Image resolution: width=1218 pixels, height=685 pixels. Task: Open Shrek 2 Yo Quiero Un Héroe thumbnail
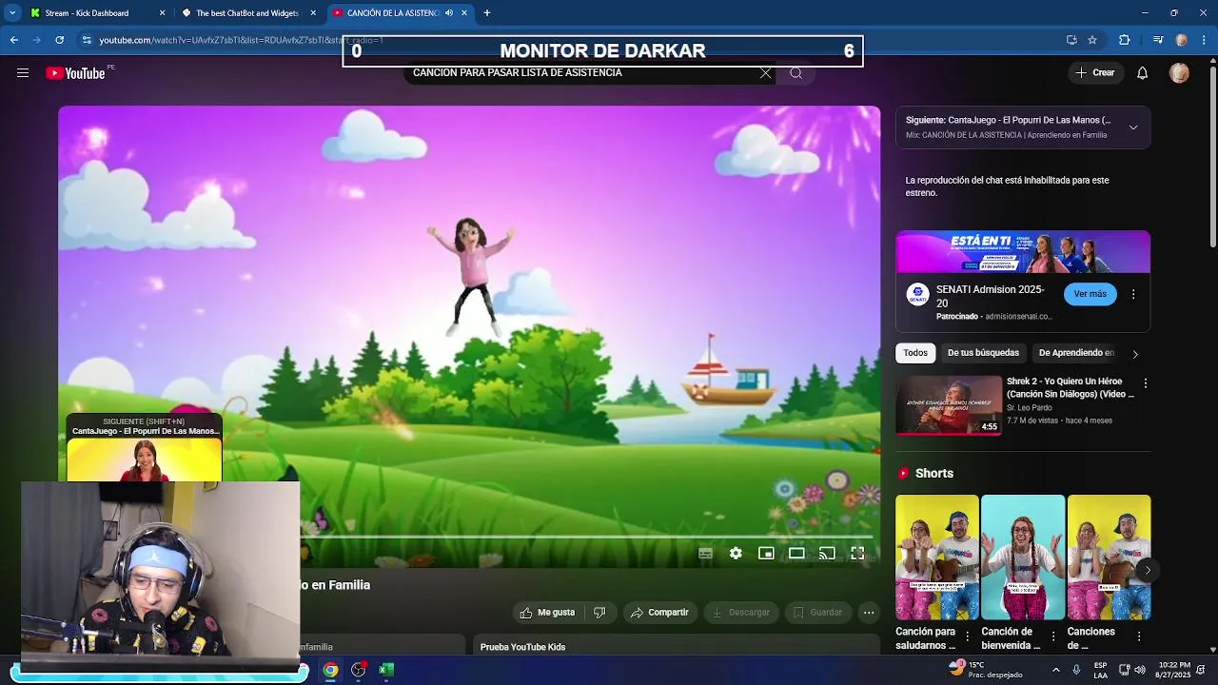pos(949,404)
